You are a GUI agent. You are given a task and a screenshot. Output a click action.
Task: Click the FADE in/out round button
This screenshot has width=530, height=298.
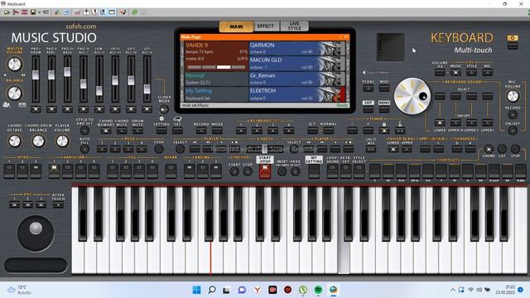coord(296,171)
